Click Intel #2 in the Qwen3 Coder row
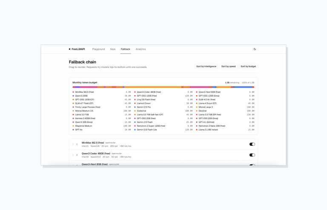The width and height of the screenshot is (327, 210). pyautogui.click(x=85, y=157)
